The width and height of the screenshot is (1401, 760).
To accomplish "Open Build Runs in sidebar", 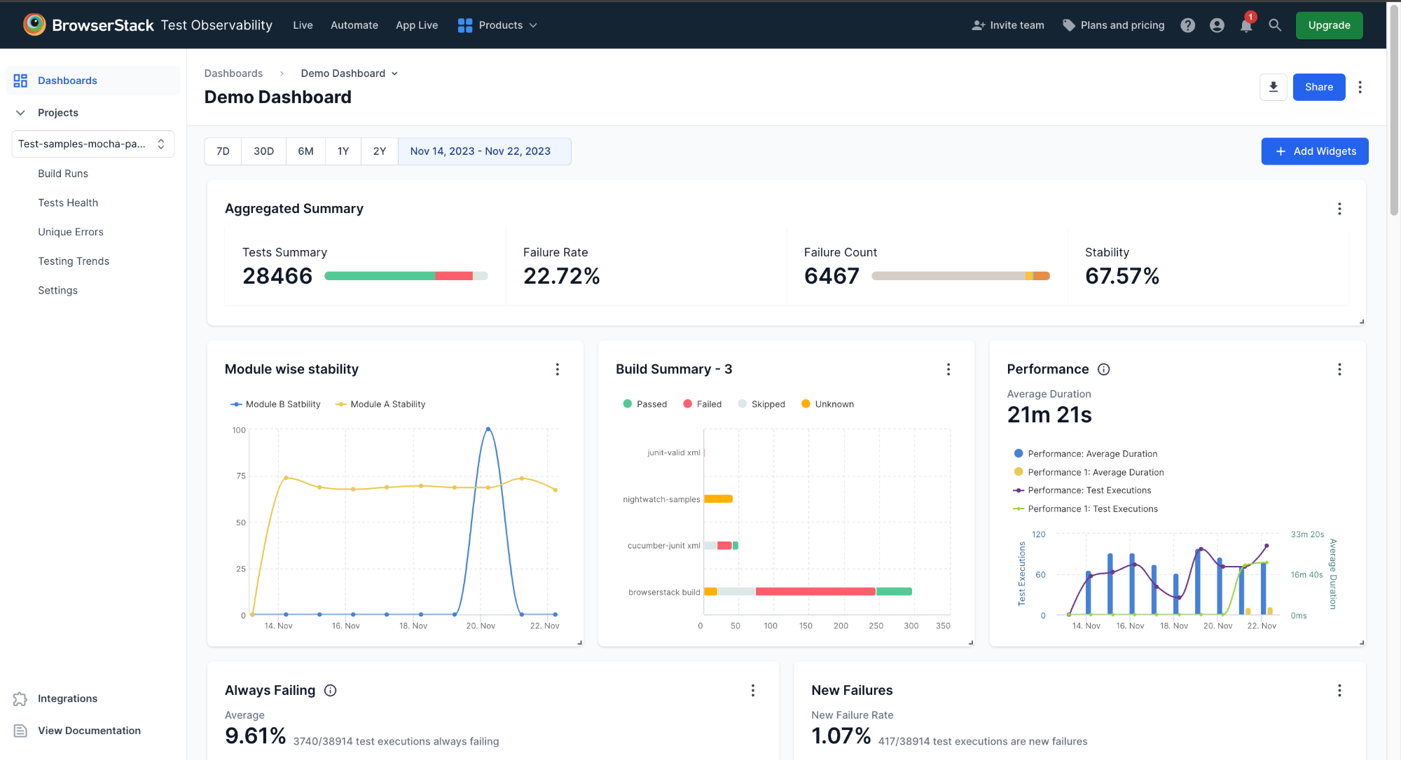I will pyautogui.click(x=63, y=174).
